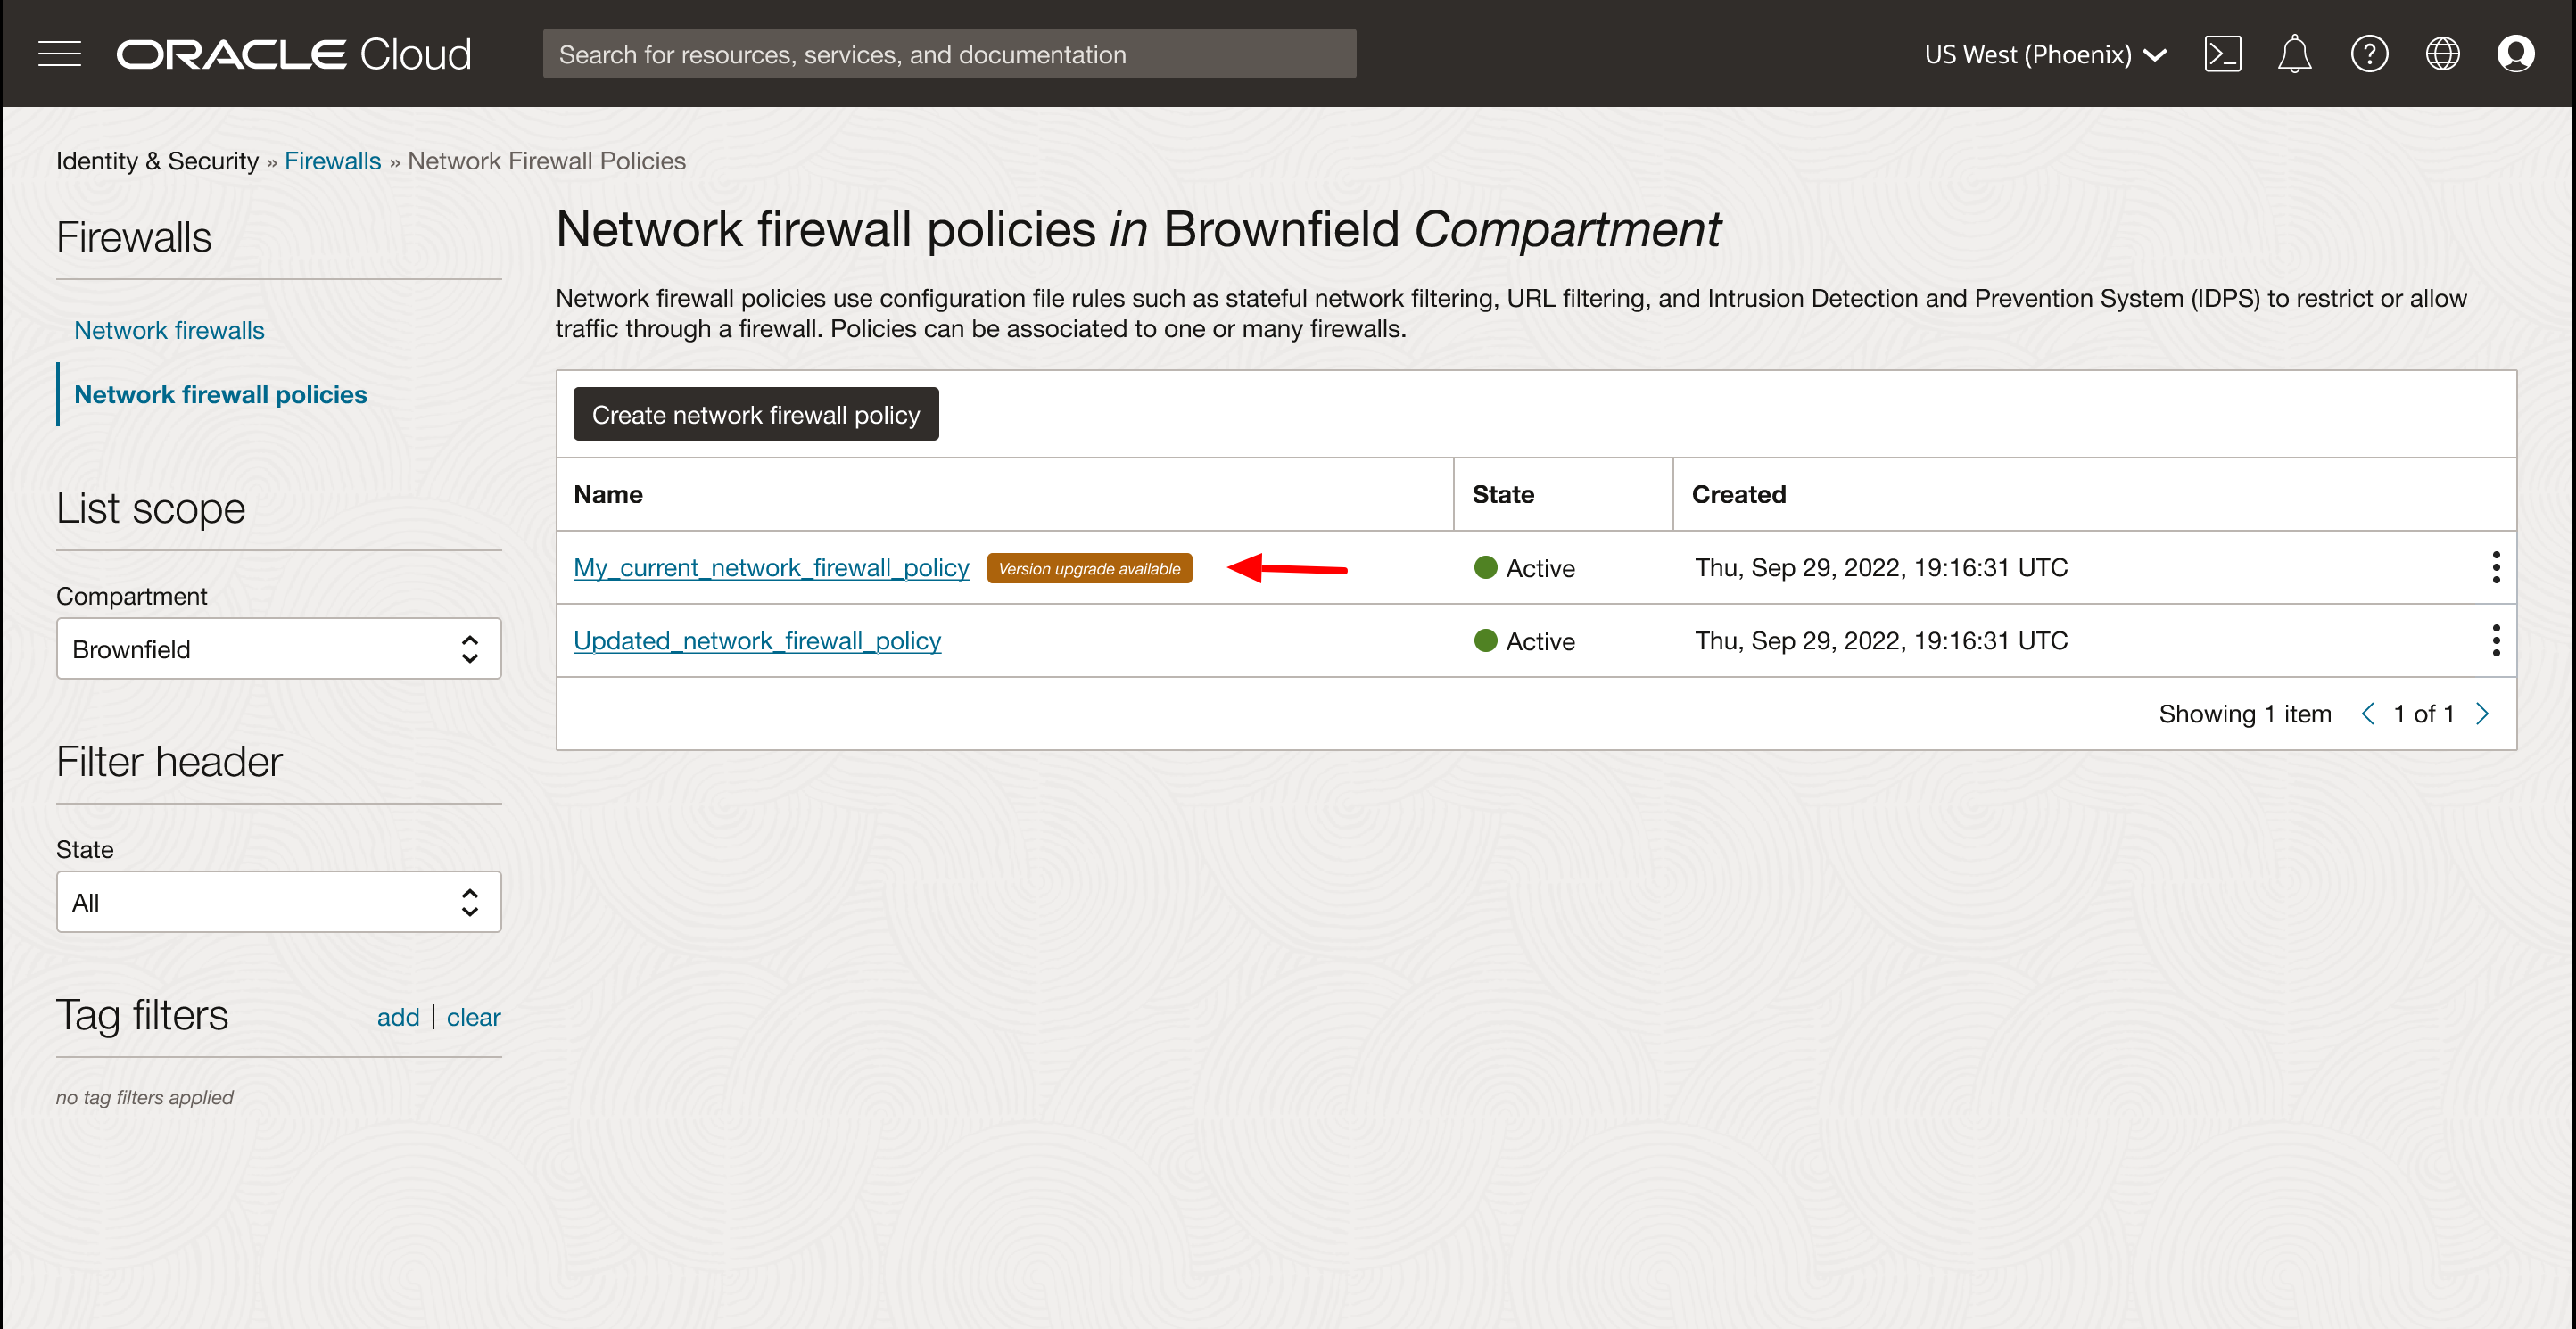Viewport: 2576px width, 1329px height.
Task: Click Create network firewall policy button
Action: pyautogui.click(x=755, y=414)
